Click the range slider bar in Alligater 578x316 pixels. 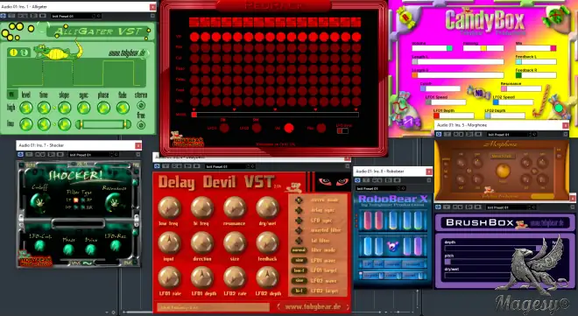click(x=103, y=124)
